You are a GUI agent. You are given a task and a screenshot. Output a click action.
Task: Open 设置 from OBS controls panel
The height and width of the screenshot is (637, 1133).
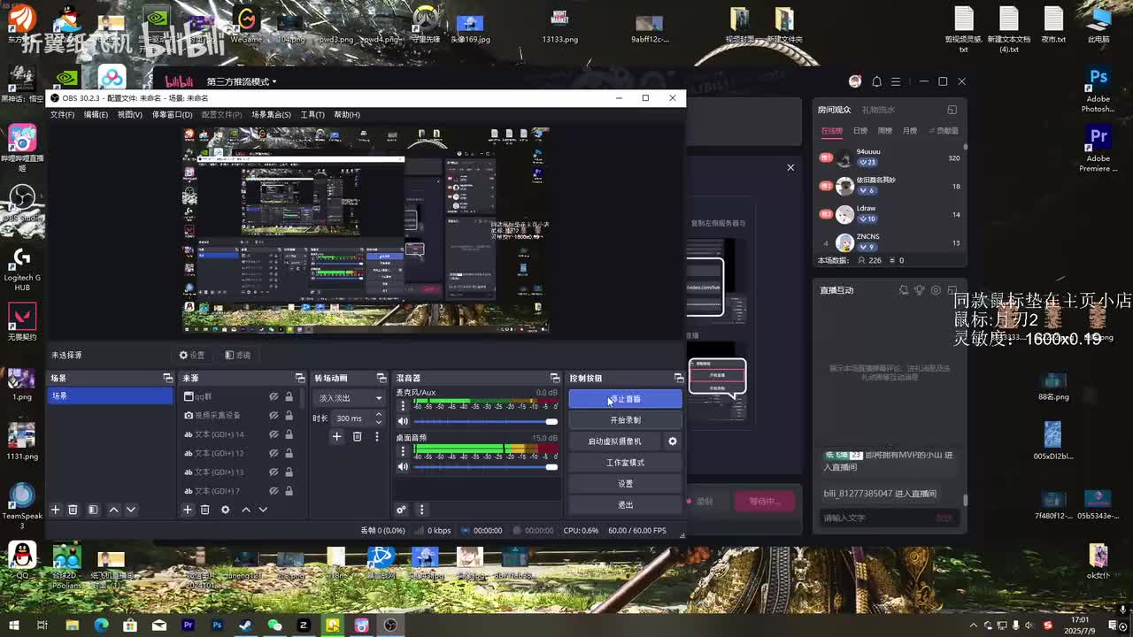pos(625,484)
